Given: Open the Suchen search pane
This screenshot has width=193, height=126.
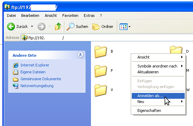Looking at the screenshot, I should point(77,27).
